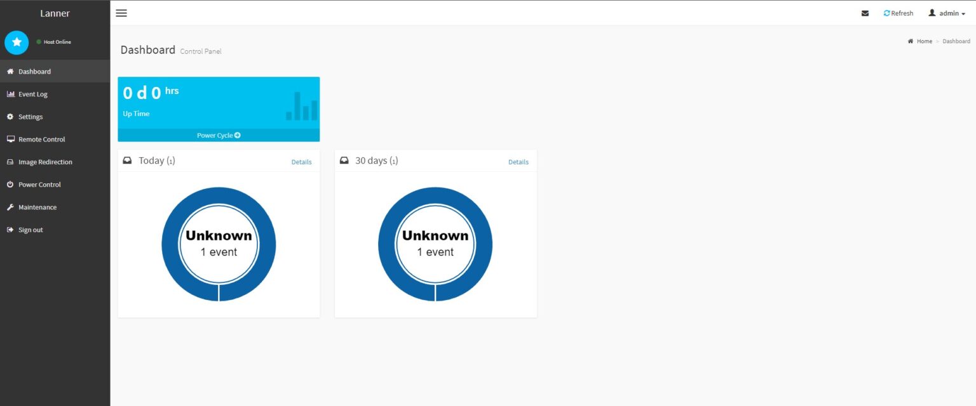The width and height of the screenshot is (976, 406).
Task: Toggle the hamburger sidebar menu
Action: pos(121,13)
